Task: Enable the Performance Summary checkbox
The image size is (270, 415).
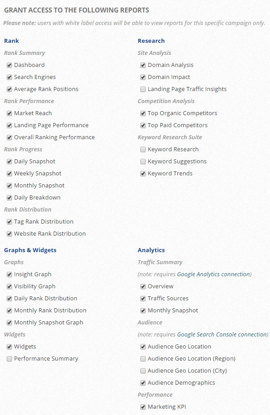Action: tap(9, 359)
